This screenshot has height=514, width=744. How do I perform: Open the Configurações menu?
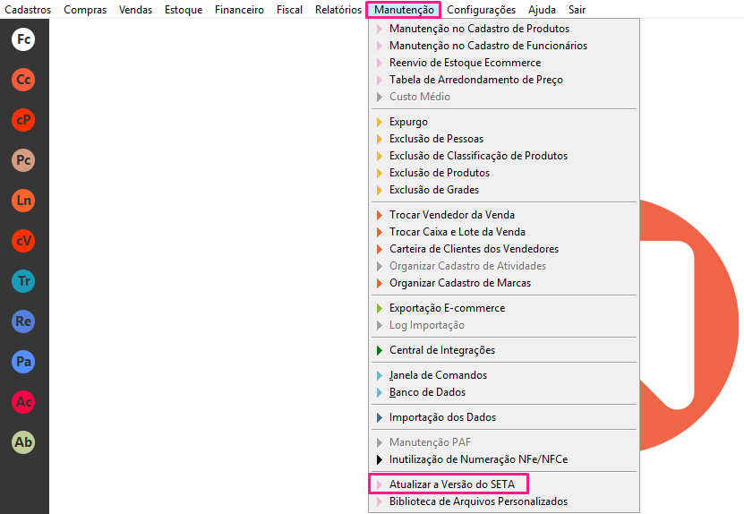pyautogui.click(x=481, y=10)
